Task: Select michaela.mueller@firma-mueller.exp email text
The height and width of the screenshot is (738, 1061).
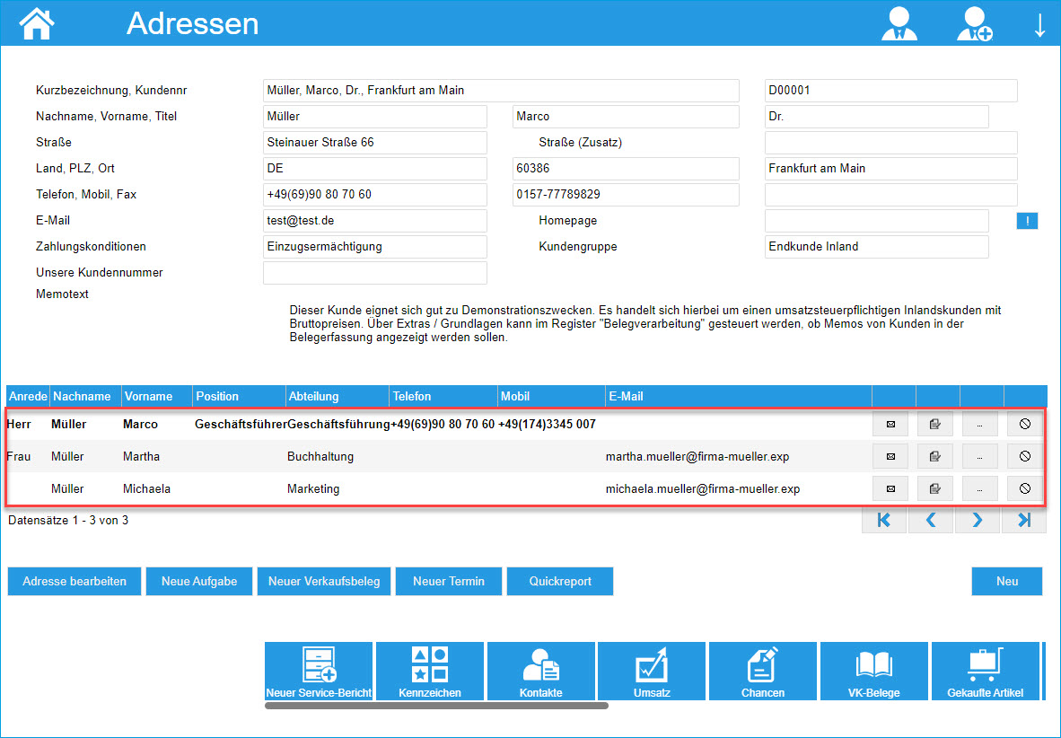Action: click(702, 489)
